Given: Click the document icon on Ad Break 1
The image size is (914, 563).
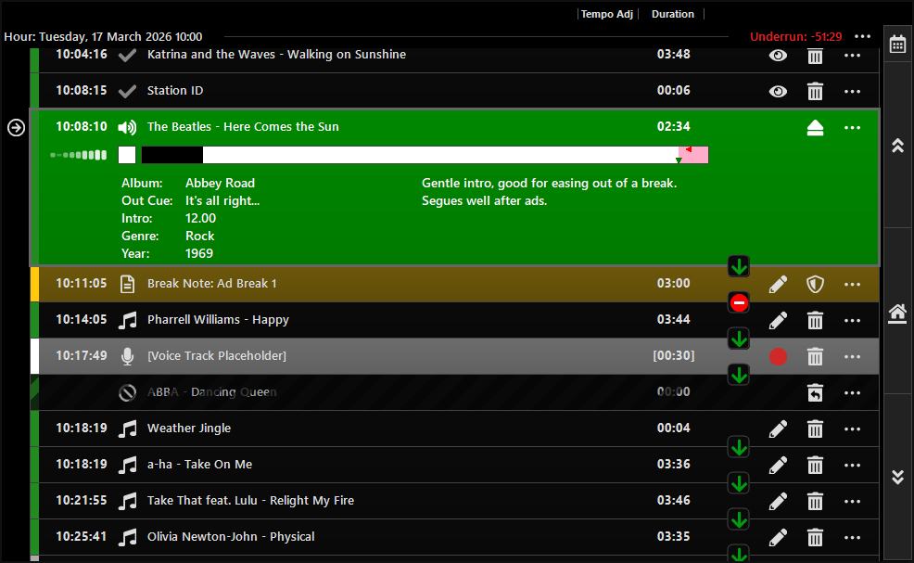Looking at the screenshot, I should pyautogui.click(x=127, y=284).
